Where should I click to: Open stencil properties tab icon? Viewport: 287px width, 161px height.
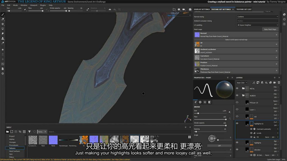point(205,102)
